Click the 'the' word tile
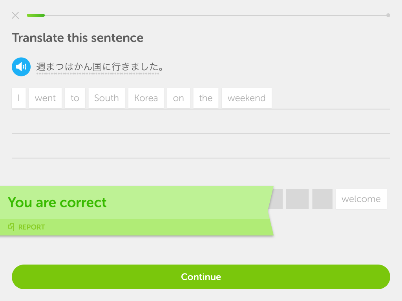402x301 pixels. tap(206, 98)
